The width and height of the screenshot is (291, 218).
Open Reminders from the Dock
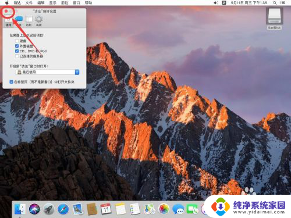click(x=135, y=209)
